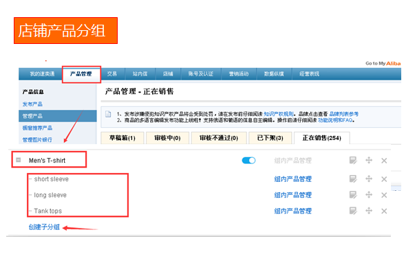Click the edit icon in short sleeve row

pos(353,179)
